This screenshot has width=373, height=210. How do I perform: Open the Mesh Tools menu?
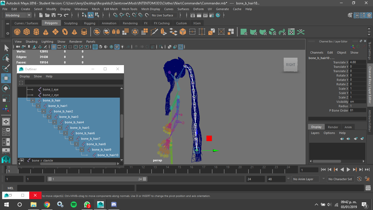[x=129, y=9]
